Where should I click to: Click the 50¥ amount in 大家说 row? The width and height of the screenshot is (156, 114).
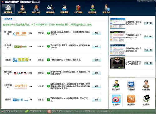[x=30, y=86]
